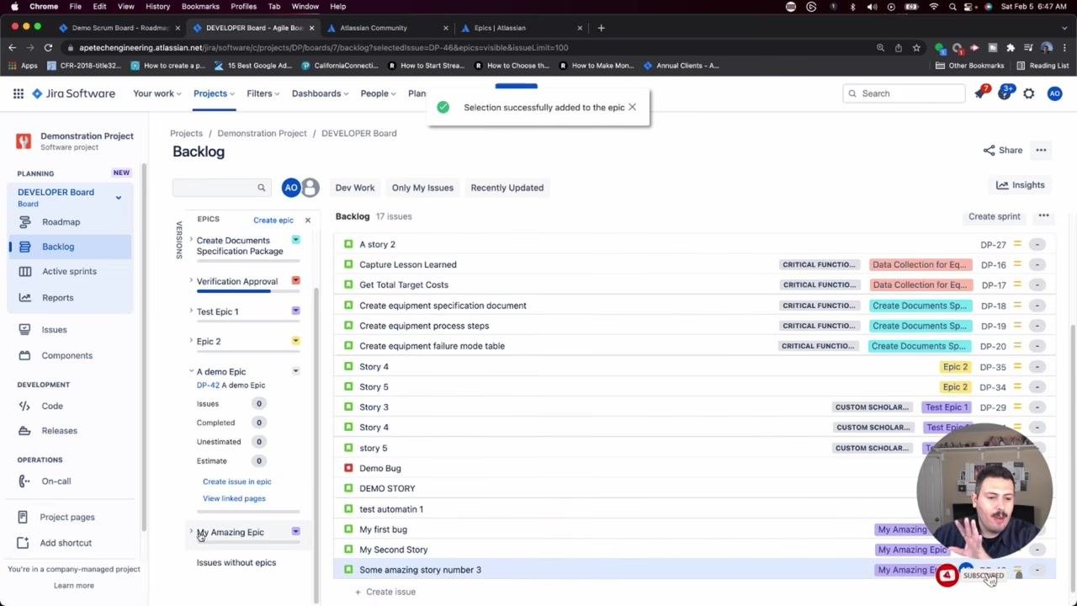
Task: Open the Roadmap sidebar item
Action: (61, 222)
